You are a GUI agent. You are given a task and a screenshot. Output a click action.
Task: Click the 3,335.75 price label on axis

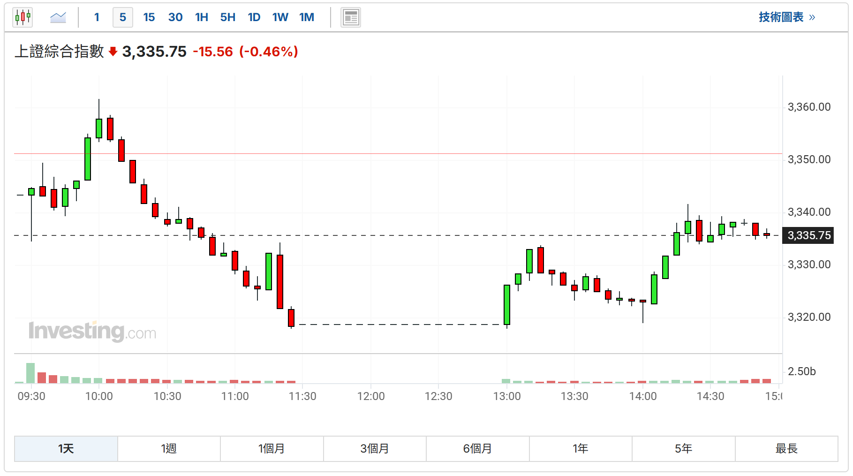point(809,235)
